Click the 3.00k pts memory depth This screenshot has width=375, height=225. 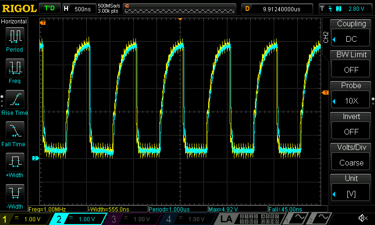[x=108, y=11]
